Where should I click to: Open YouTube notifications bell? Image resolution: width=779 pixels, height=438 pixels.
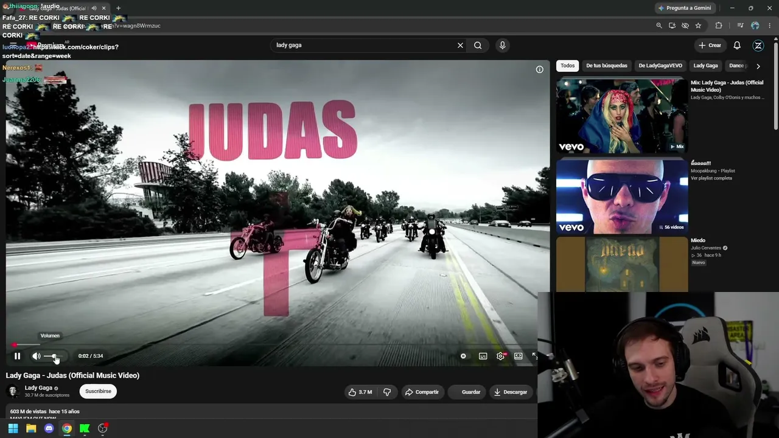pos(737,45)
